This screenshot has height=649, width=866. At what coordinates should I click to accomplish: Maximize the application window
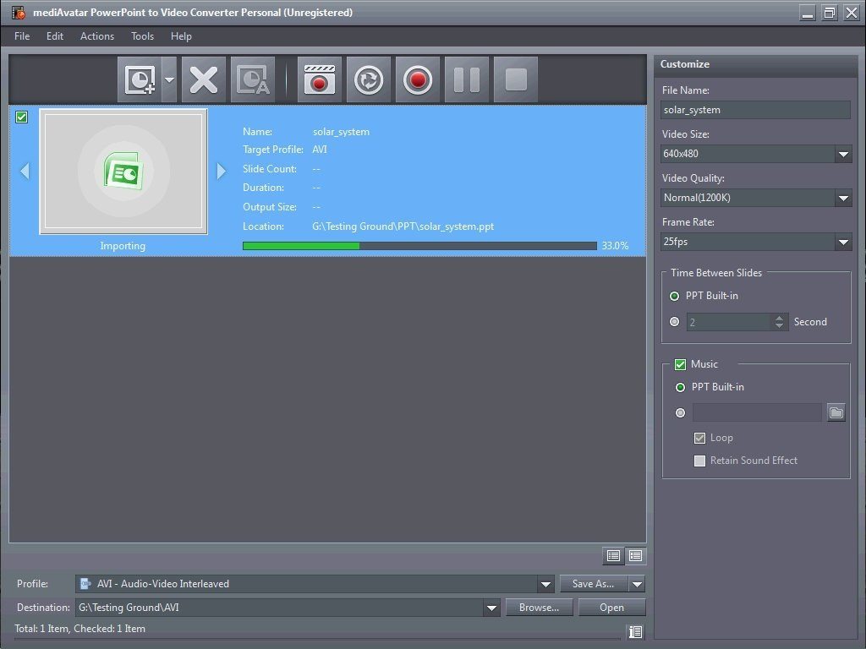pyautogui.click(x=830, y=14)
